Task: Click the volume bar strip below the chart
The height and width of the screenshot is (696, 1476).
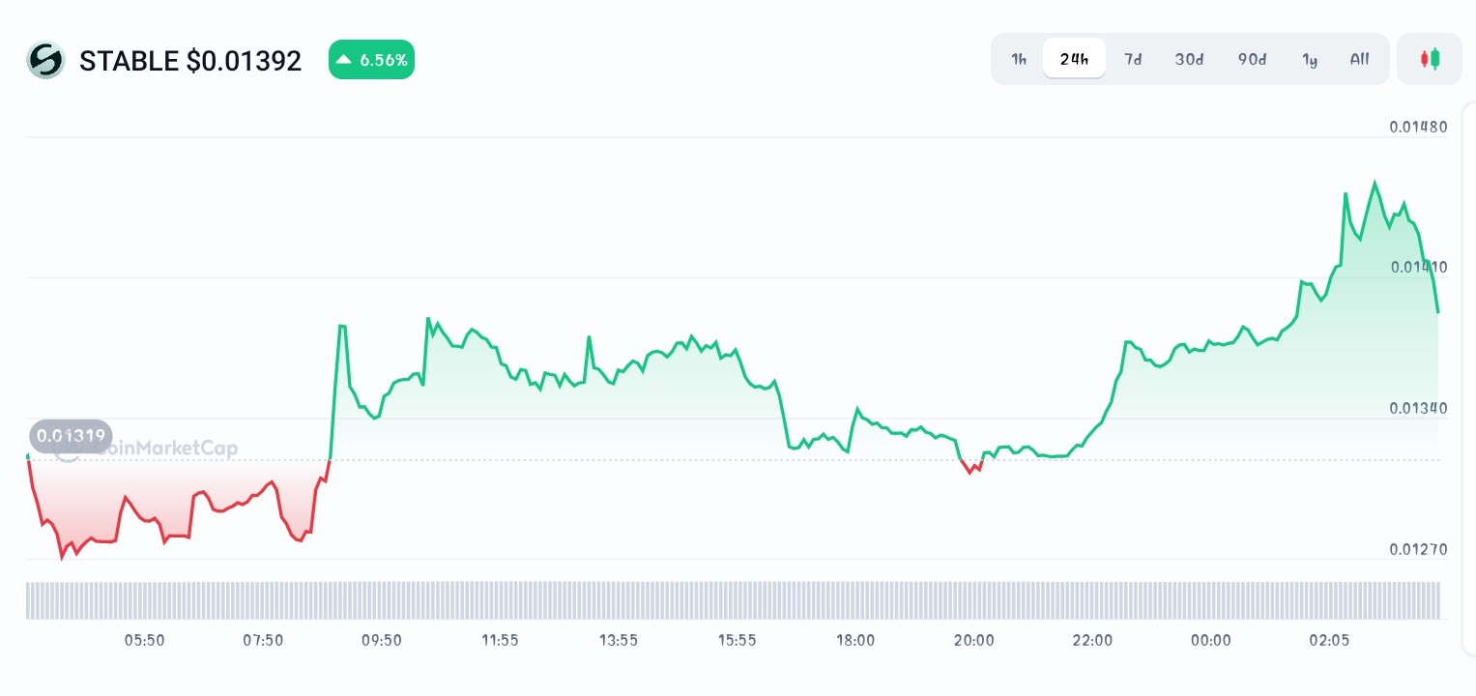Action: [x=733, y=600]
